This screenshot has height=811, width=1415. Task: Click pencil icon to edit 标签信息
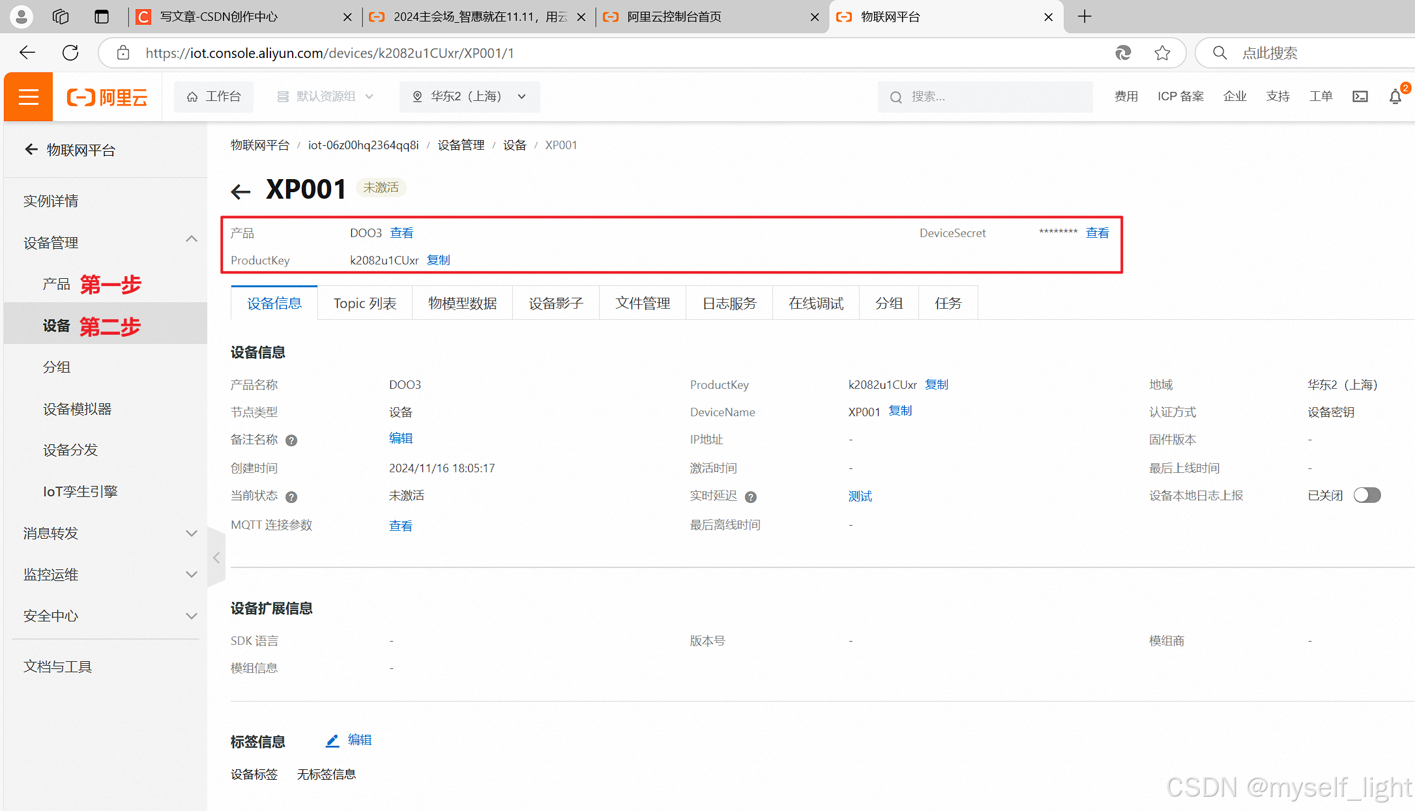332,741
